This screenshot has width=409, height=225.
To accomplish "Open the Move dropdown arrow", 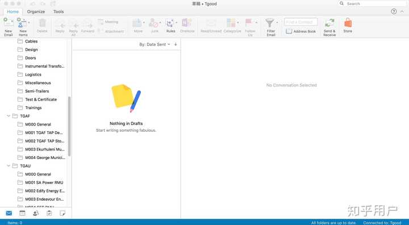I will (144, 23).
